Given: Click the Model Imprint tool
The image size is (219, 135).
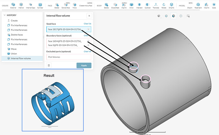Looking at the screenshot, I should tap(206, 6).
